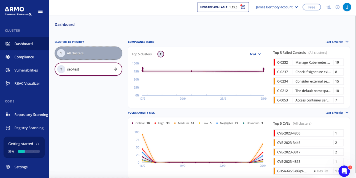Viewport: 356px width, 178px height.
Task: Click the hamburger menu icon
Action: click(40, 11)
